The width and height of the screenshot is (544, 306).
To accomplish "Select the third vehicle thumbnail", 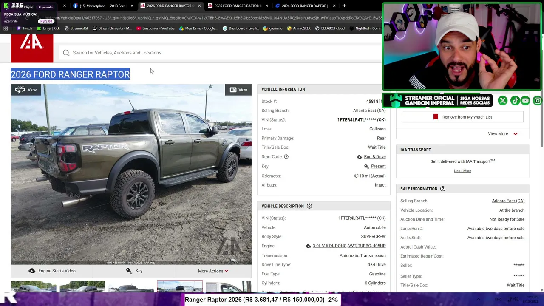I will 131,287.
